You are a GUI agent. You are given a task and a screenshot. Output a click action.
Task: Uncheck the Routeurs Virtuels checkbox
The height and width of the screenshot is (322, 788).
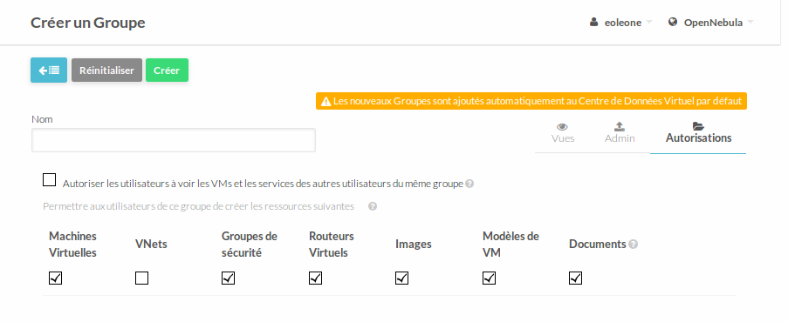315,278
